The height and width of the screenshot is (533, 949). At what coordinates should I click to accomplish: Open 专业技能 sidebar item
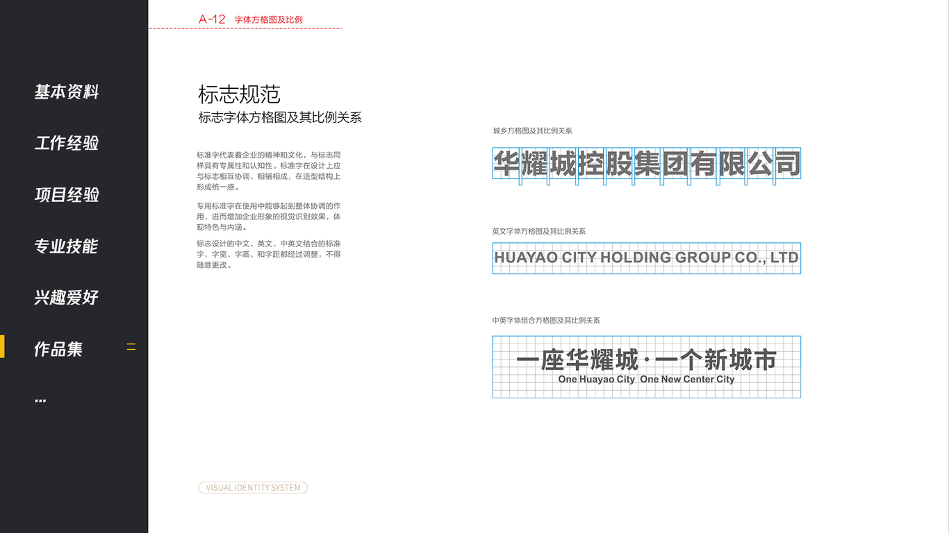click(66, 246)
